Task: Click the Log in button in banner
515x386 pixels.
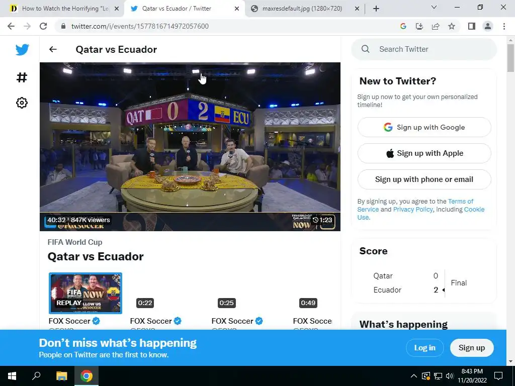Action: (424, 348)
